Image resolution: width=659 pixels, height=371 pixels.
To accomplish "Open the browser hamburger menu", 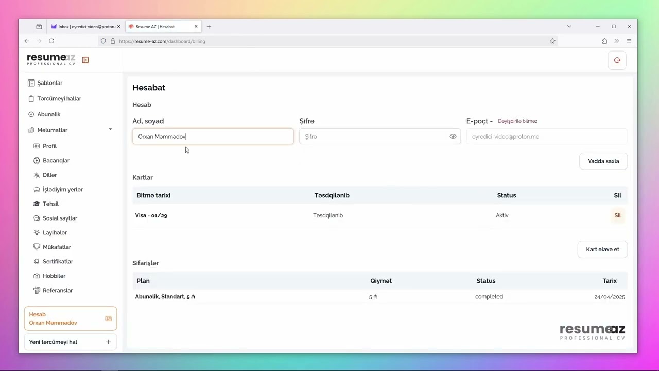I will (x=629, y=41).
